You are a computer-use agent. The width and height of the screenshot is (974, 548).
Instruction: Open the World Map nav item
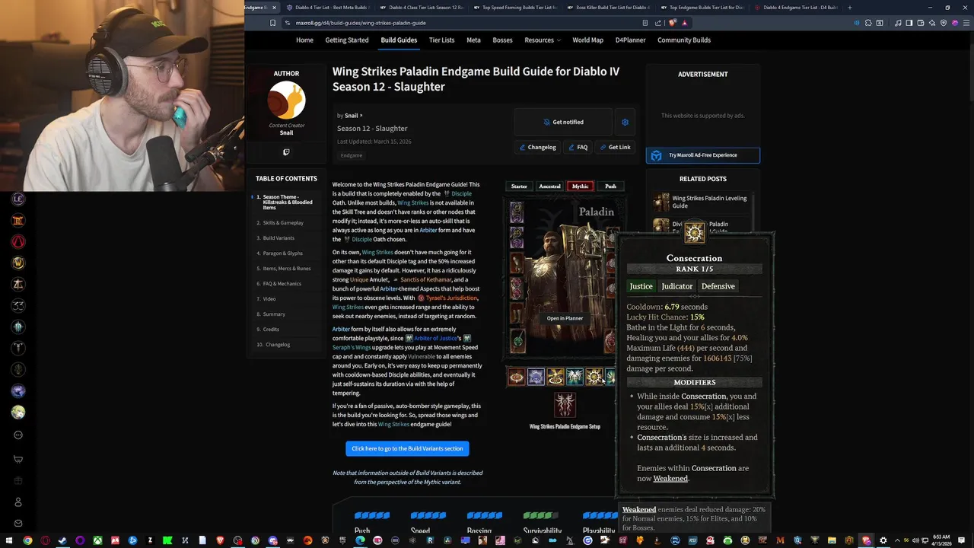coord(587,40)
